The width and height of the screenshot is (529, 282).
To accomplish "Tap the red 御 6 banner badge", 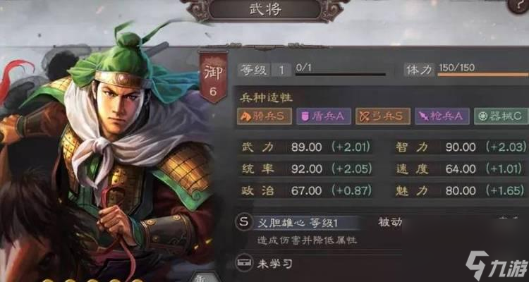I will (213, 78).
